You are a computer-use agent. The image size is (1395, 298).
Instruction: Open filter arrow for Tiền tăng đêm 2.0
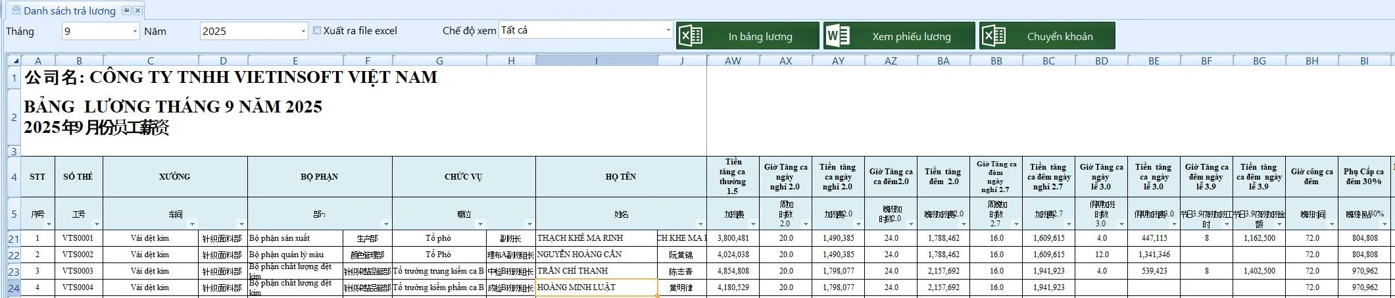click(964, 224)
